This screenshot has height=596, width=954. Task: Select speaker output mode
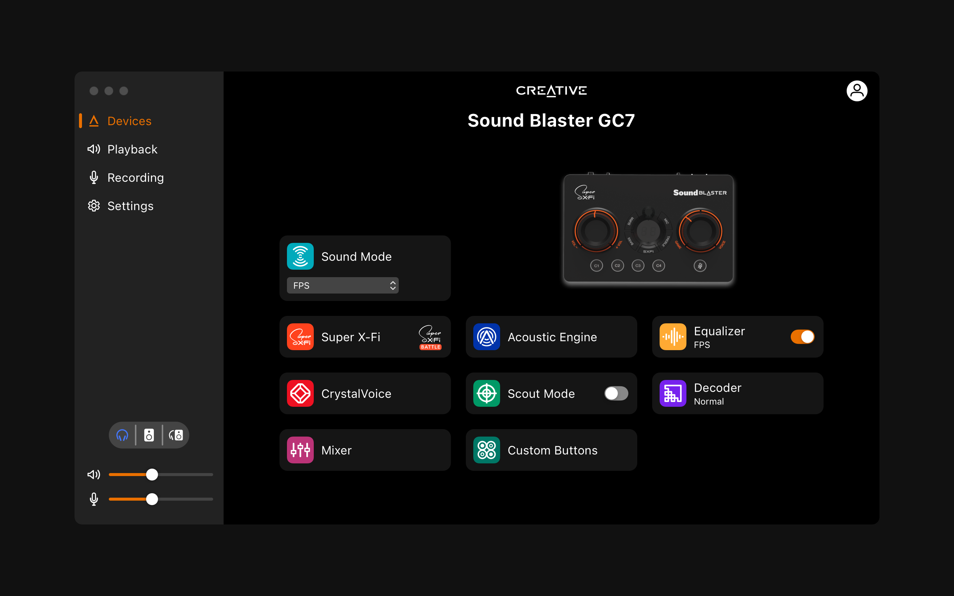(149, 435)
